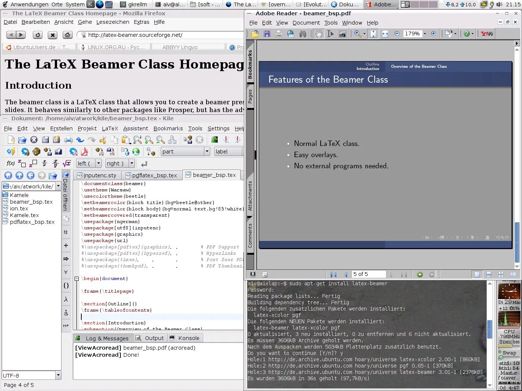Open the UTF-8 encoding dropdown in Kile
522x391 pixels.
pos(58,375)
